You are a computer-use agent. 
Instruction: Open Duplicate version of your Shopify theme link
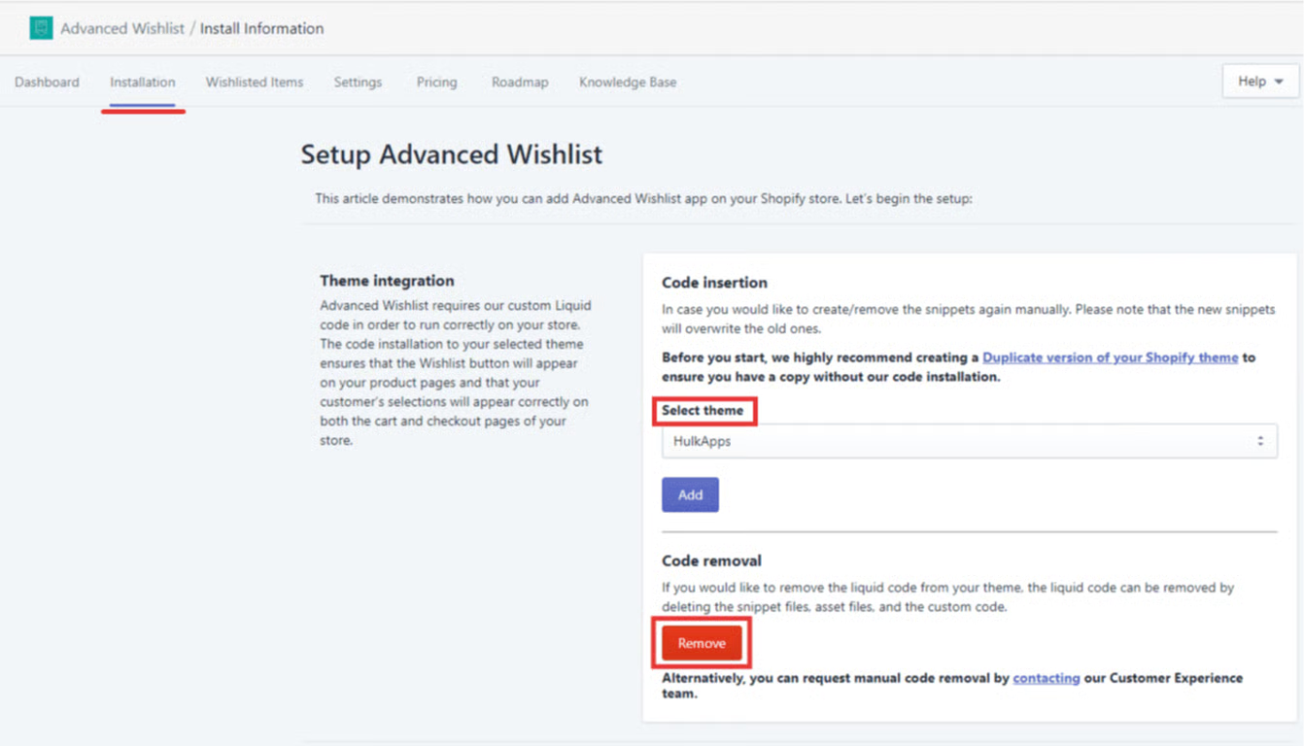(x=1110, y=357)
